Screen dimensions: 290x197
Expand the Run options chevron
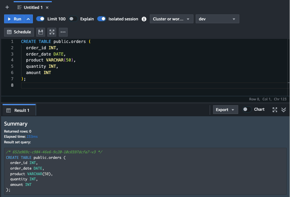(x=28, y=19)
